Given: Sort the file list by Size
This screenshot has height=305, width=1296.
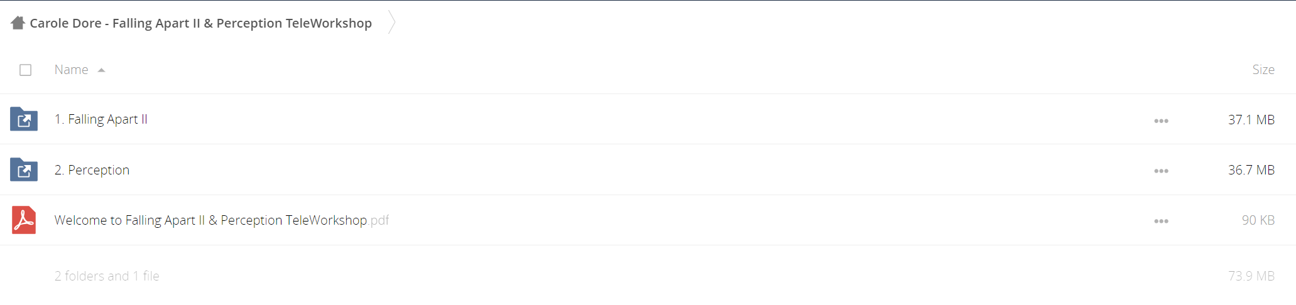Looking at the screenshot, I should (1263, 70).
